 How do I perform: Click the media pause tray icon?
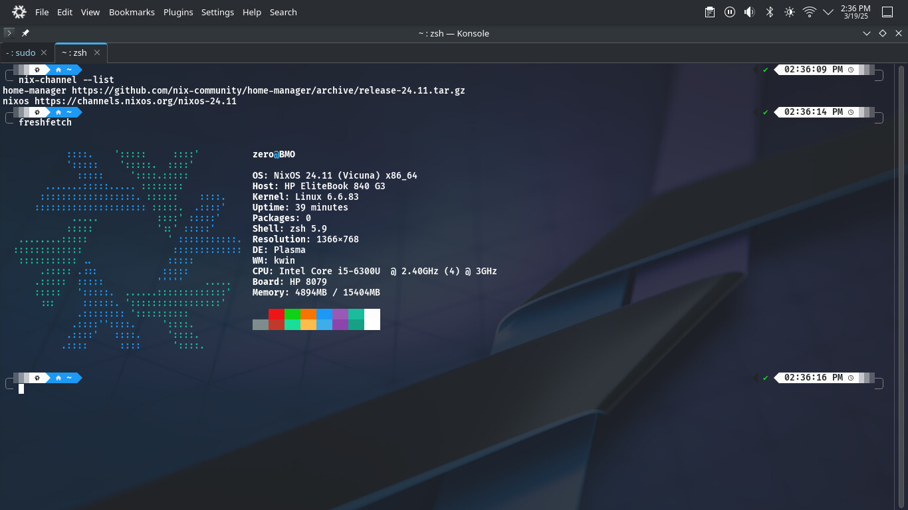[730, 12]
